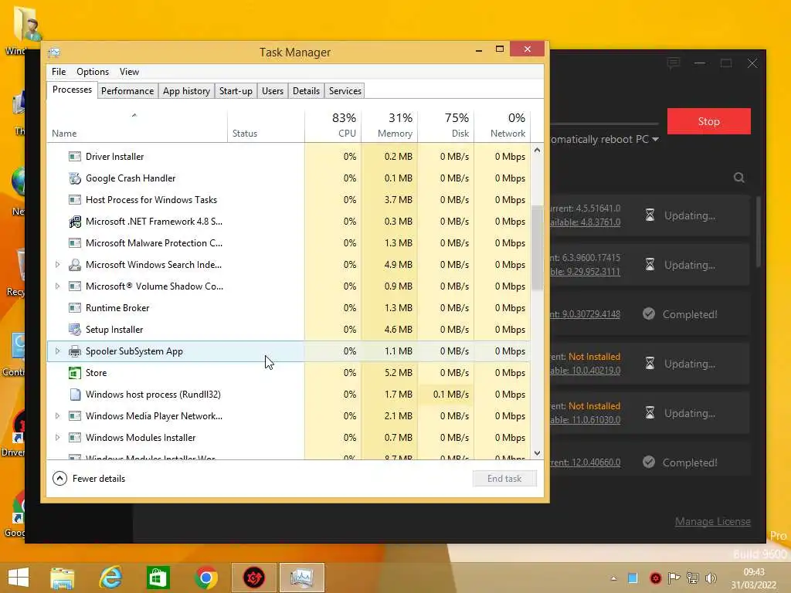The width and height of the screenshot is (791, 593).
Task: Switch to the App history tab
Action: 186,91
